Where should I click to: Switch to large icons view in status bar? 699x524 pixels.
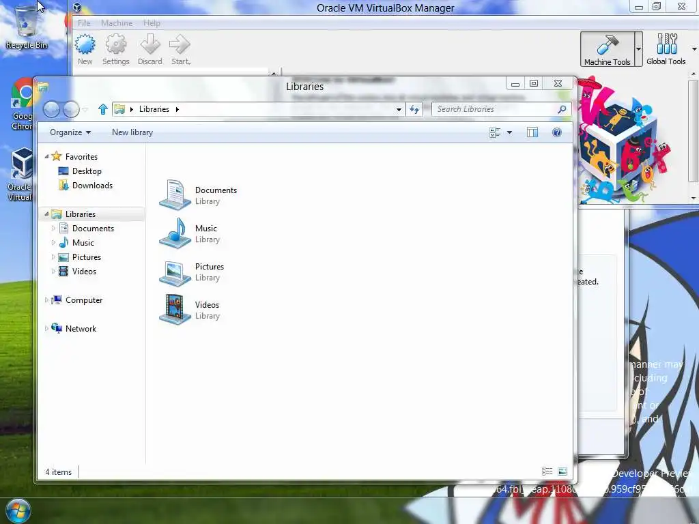[x=562, y=471]
